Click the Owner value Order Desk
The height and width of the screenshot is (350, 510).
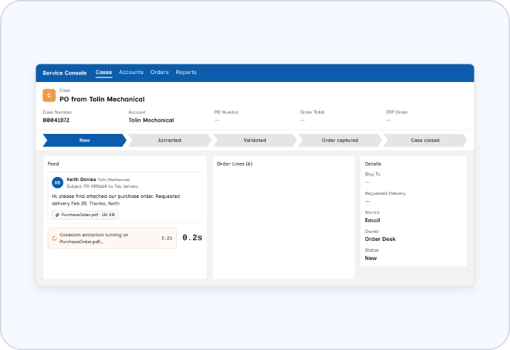coord(380,239)
